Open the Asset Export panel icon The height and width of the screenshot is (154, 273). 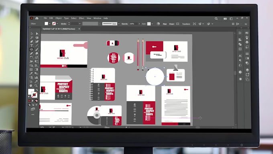[x=247, y=75]
